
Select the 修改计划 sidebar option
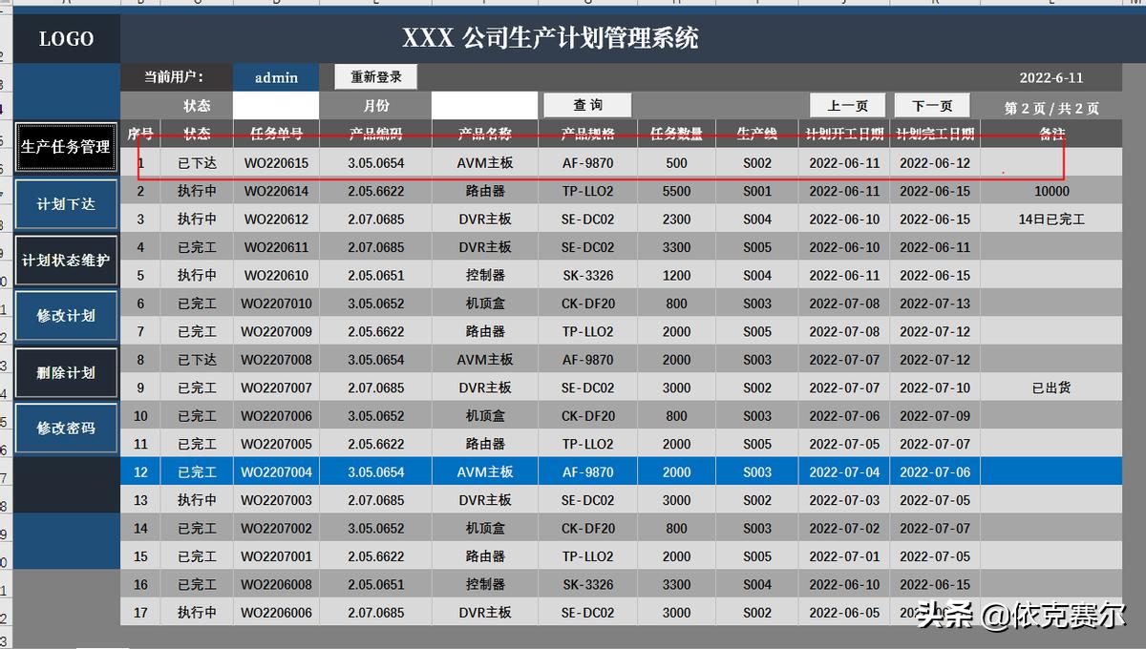pos(65,316)
